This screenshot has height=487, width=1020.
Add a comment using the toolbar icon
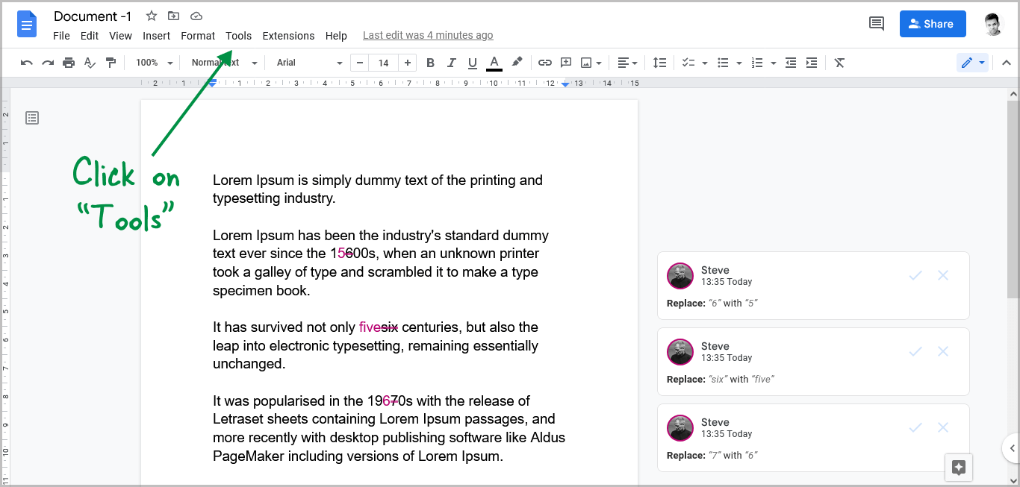pyautogui.click(x=565, y=63)
